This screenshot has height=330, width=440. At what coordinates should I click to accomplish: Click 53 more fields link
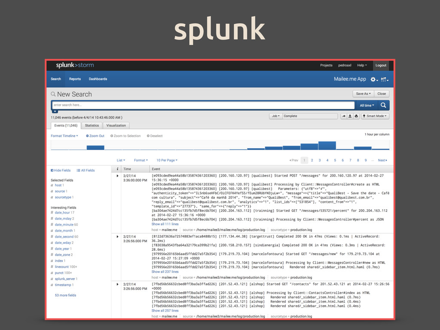(65, 295)
